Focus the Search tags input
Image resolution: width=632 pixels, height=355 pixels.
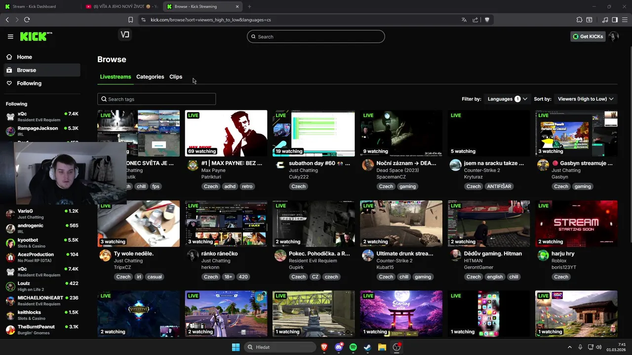point(157,99)
